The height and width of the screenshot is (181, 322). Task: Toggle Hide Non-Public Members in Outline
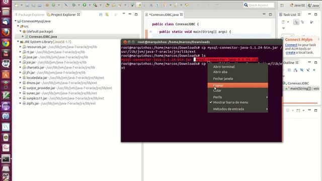314,70
